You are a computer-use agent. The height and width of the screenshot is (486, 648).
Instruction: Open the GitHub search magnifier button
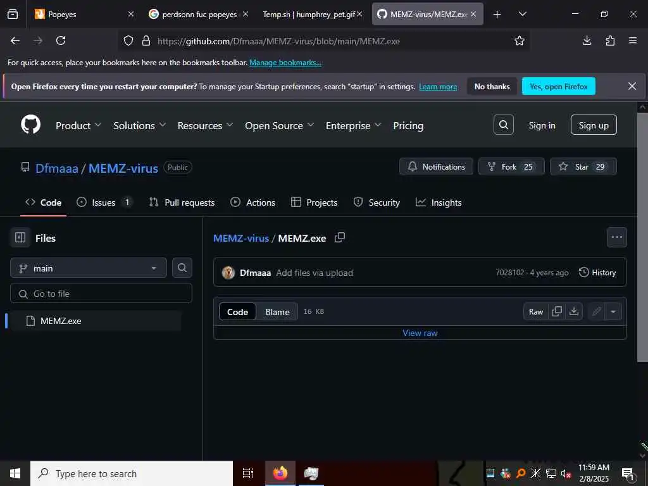[503, 125]
